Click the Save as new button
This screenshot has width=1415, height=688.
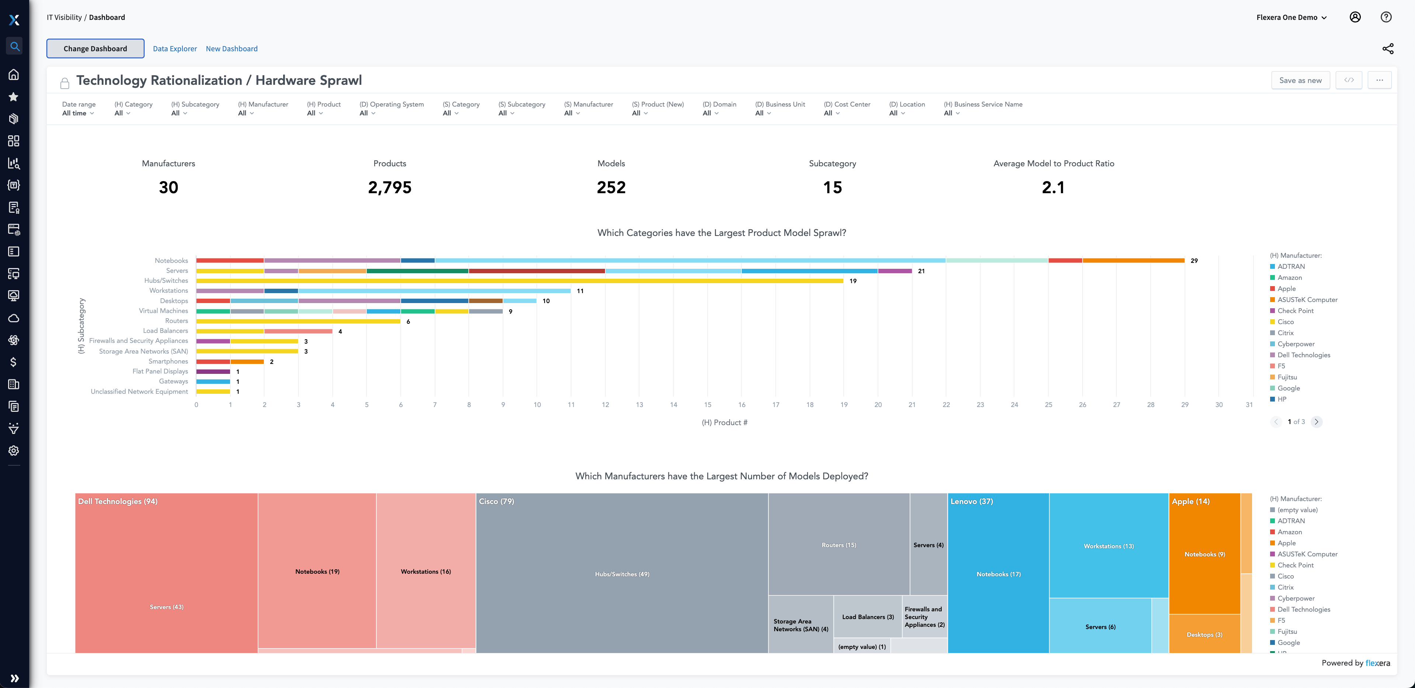(x=1300, y=80)
